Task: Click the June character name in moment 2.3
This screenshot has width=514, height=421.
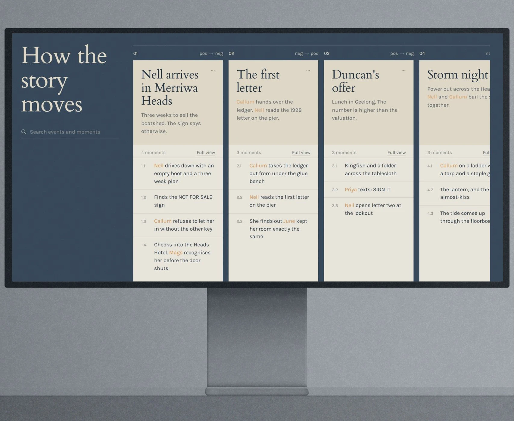Action: pos(289,221)
